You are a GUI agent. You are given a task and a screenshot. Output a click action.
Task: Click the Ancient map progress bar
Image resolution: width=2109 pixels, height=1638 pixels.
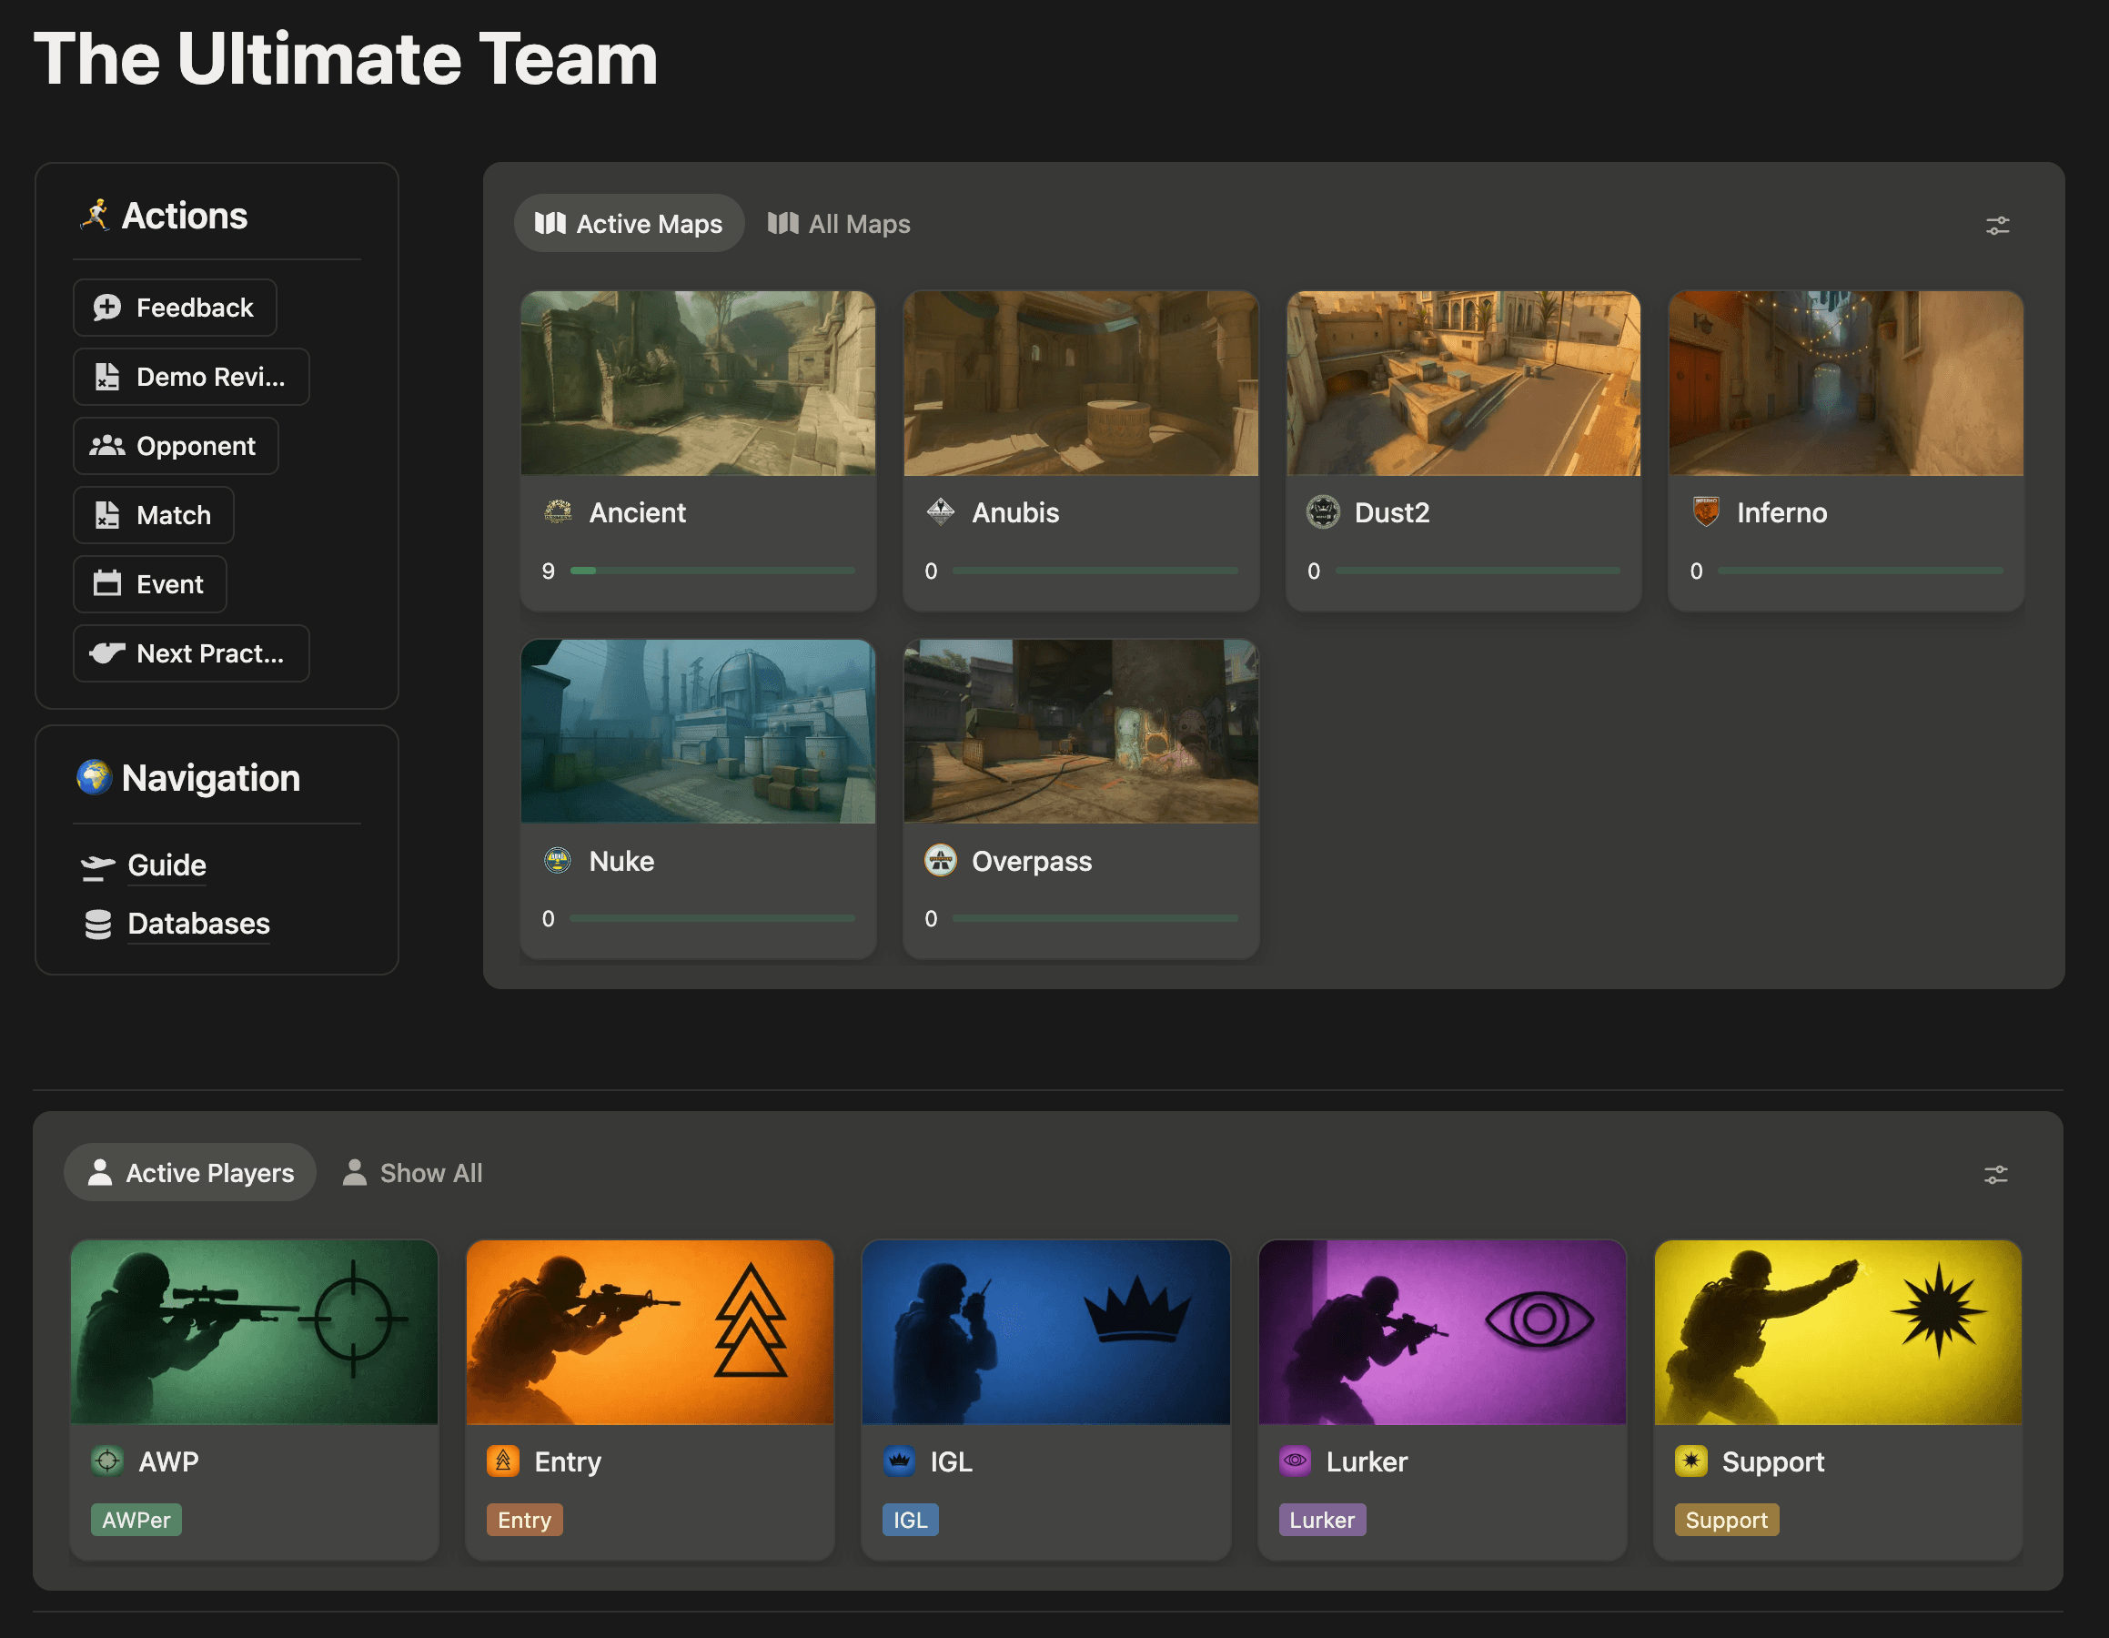coord(711,571)
